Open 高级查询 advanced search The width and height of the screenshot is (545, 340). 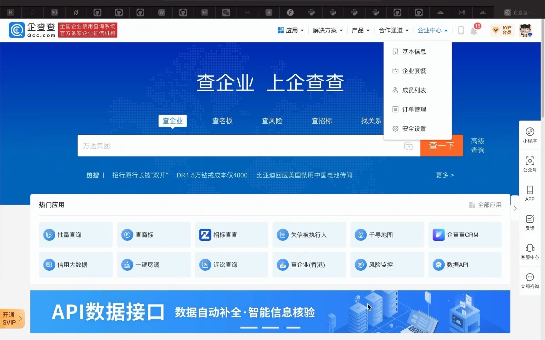[478, 145]
